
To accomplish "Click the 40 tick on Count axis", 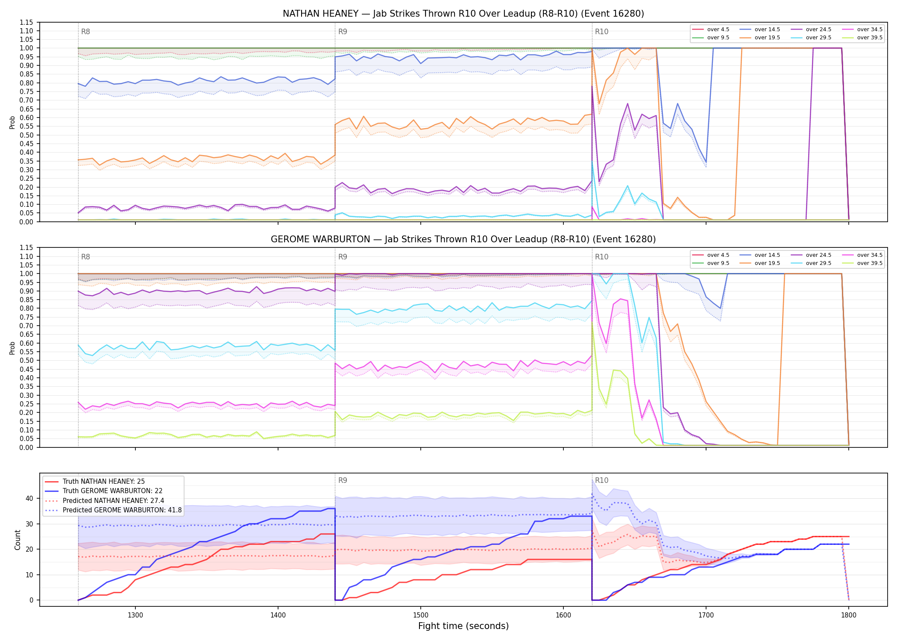I will 29,498.
